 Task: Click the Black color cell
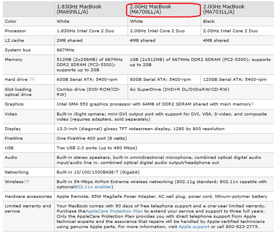tap(209, 21)
